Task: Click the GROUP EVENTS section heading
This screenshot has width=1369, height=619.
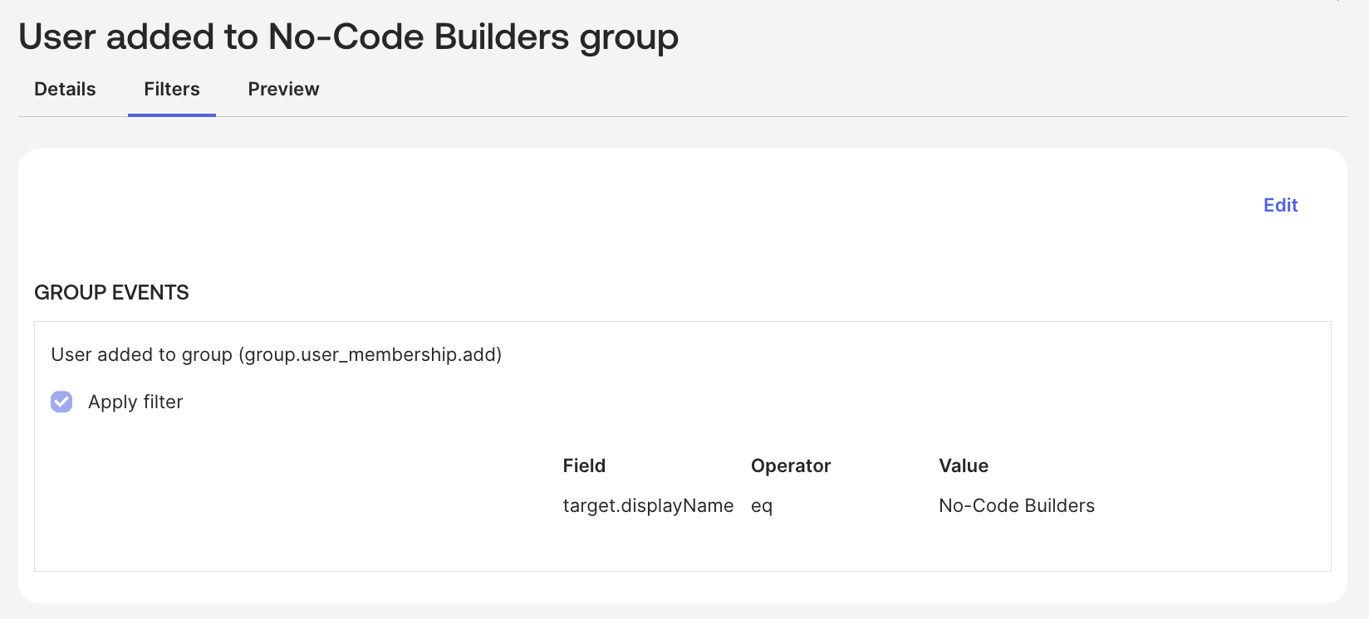Action: (111, 293)
